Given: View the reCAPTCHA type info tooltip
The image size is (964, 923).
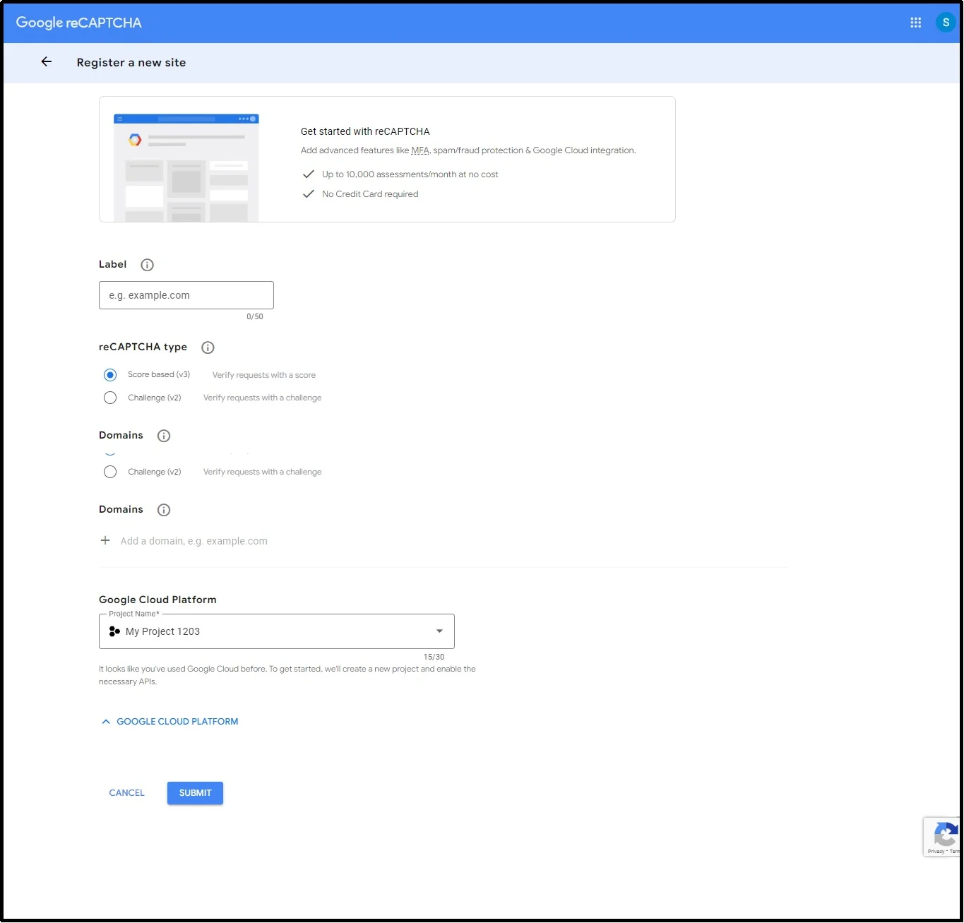Looking at the screenshot, I should click(x=208, y=347).
